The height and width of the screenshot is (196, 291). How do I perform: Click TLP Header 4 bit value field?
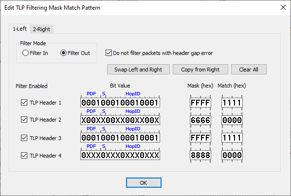pos(120,155)
